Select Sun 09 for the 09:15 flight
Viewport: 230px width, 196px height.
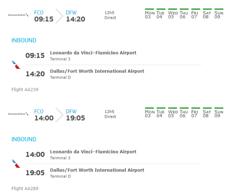219,14
